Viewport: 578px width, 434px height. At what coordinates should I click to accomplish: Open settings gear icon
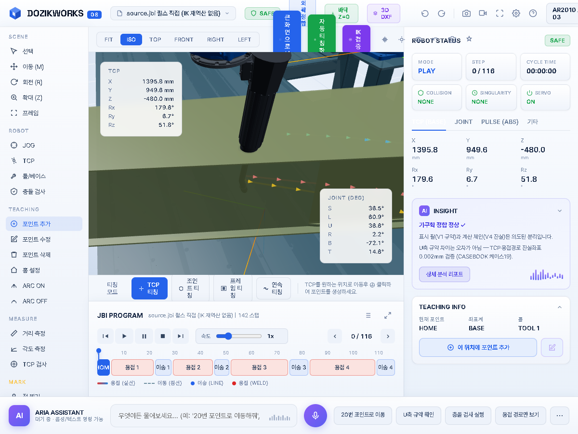[x=516, y=14]
